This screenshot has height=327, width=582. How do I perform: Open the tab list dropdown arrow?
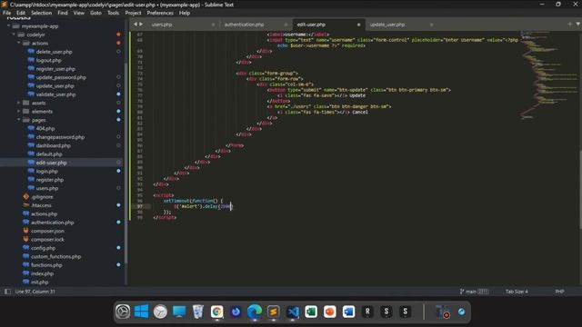(578, 25)
